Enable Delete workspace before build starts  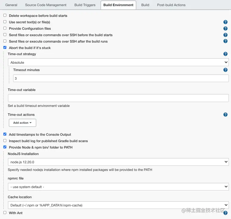point(5,15)
